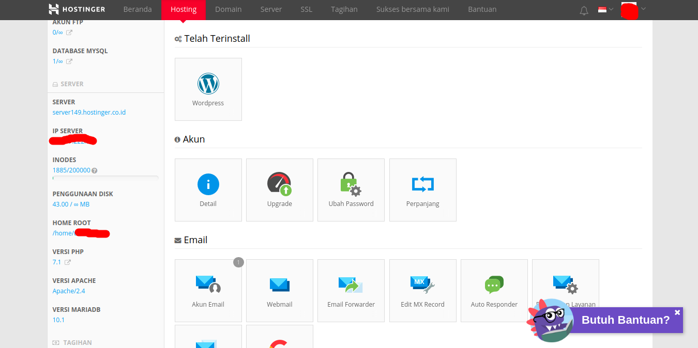The height and width of the screenshot is (348, 698).
Task: Select the Hosting menu tab
Action: [184, 10]
